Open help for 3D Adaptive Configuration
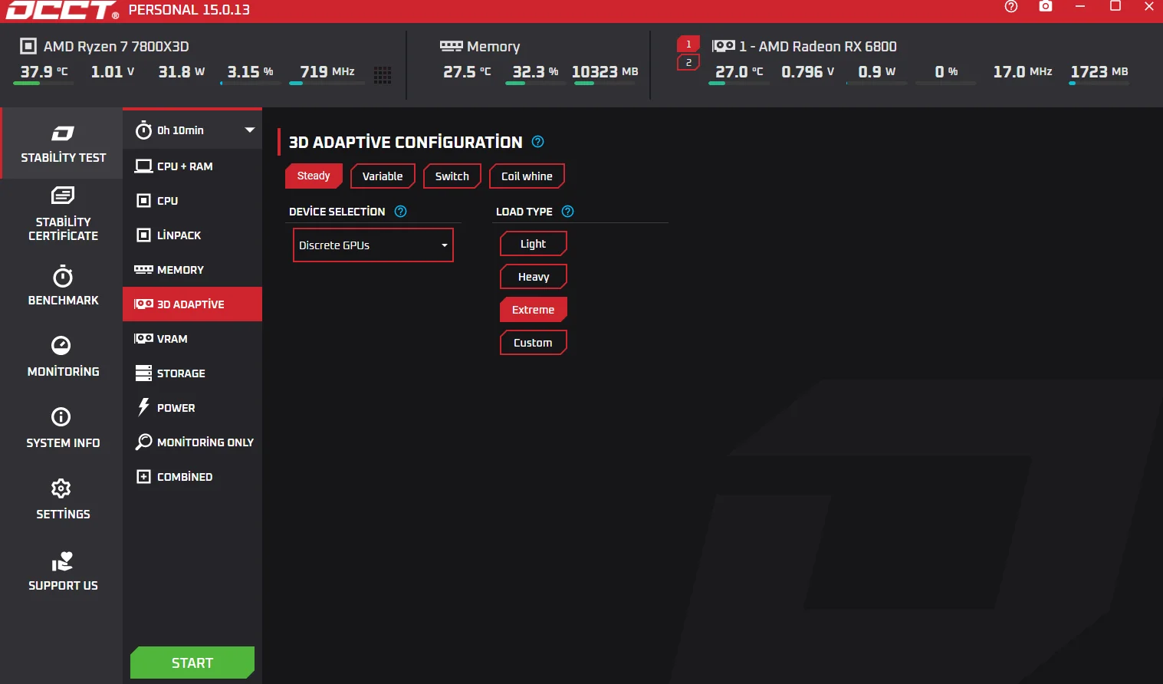Viewport: 1163px width, 684px height. tap(538, 142)
